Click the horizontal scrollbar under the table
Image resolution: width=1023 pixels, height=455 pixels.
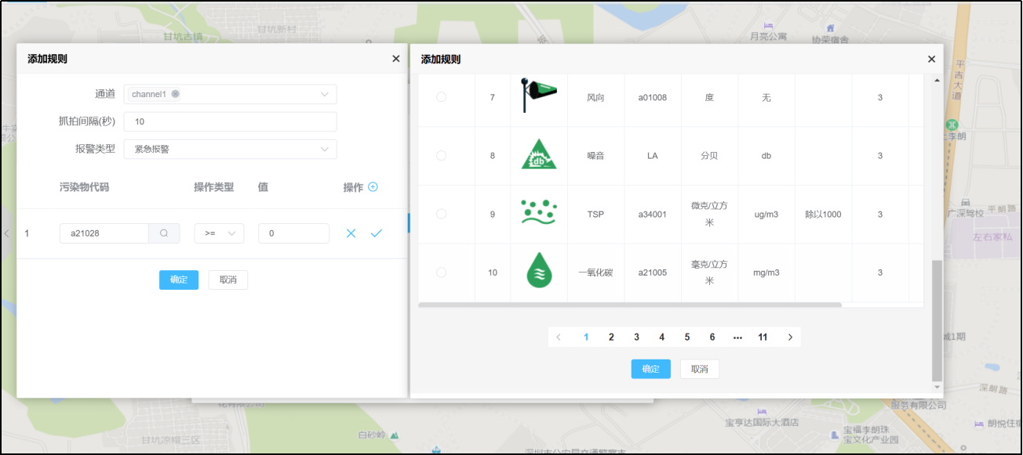point(629,305)
